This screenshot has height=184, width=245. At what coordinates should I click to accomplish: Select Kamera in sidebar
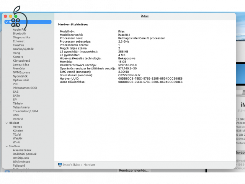[x=18, y=57]
